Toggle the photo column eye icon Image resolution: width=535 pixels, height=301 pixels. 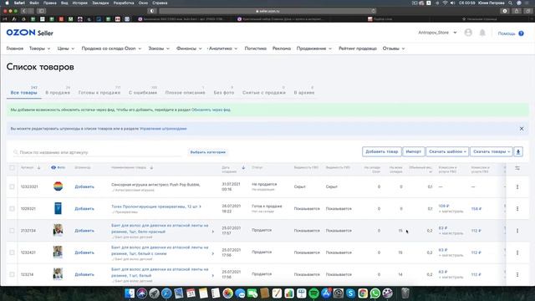[x=53, y=167]
